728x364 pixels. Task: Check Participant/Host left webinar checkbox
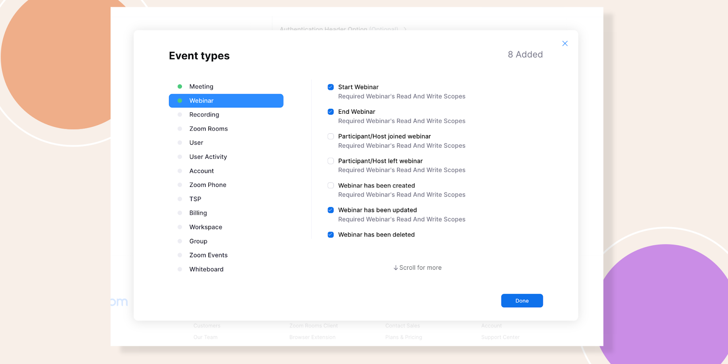pyautogui.click(x=331, y=161)
